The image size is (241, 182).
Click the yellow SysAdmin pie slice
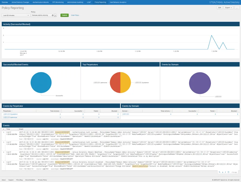pos(126,83)
